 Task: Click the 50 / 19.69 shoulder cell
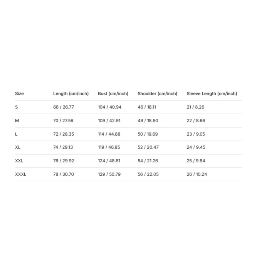click(x=148, y=134)
